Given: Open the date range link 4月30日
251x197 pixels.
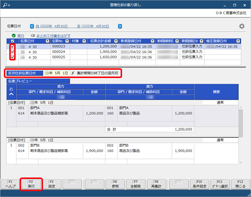Looking at the screenshot, I should 72,26.
